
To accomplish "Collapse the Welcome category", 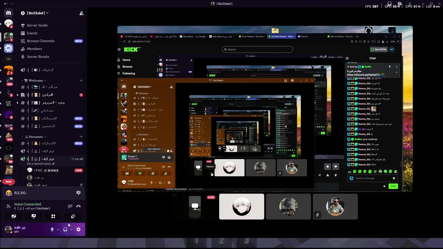I will coord(35,81).
